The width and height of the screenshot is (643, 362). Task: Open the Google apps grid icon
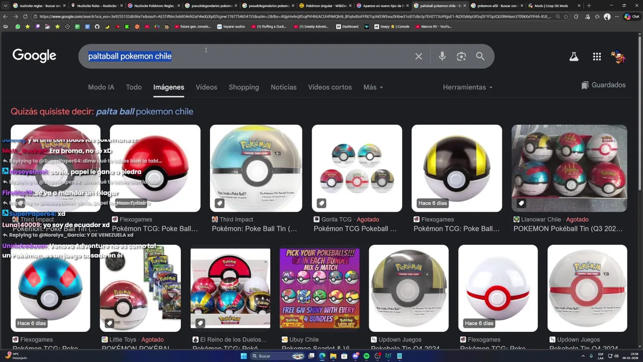tap(597, 57)
